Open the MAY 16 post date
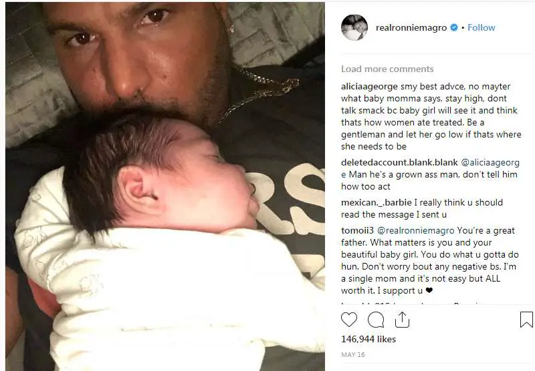This screenshot has width=535, height=371. tap(353, 355)
